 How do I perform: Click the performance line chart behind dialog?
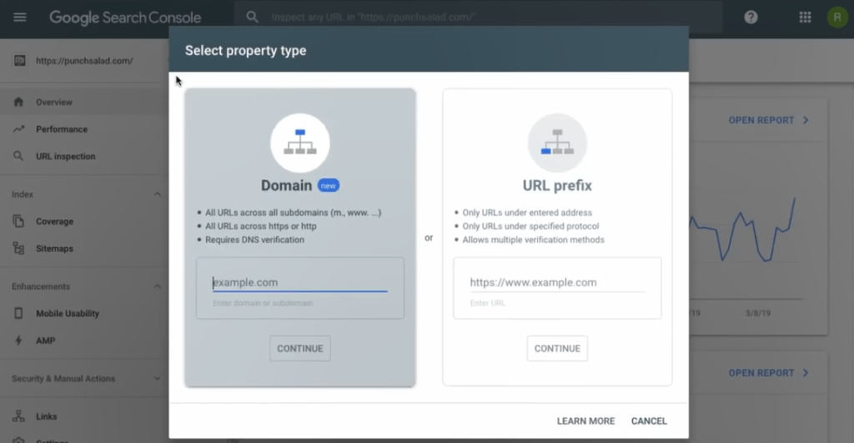pos(743,229)
